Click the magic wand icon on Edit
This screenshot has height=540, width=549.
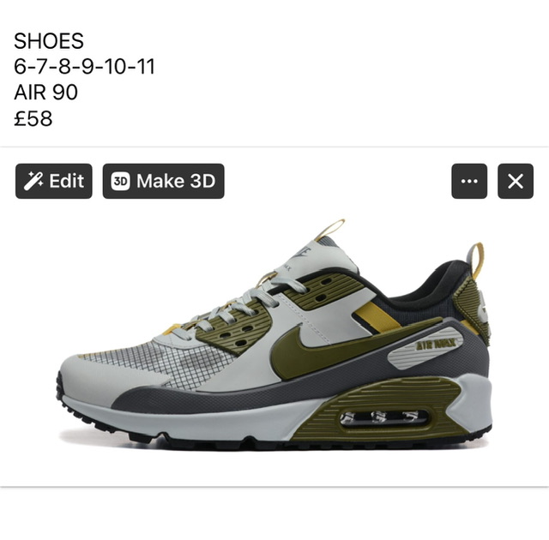[x=33, y=181]
